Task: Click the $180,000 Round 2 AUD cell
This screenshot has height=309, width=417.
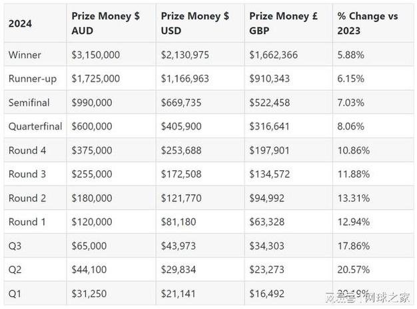Action: [x=92, y=198]
